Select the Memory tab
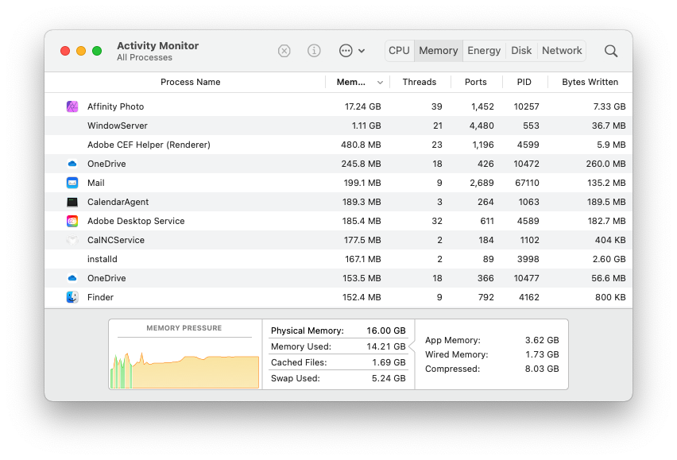677x460 pixels. [439, 51]
